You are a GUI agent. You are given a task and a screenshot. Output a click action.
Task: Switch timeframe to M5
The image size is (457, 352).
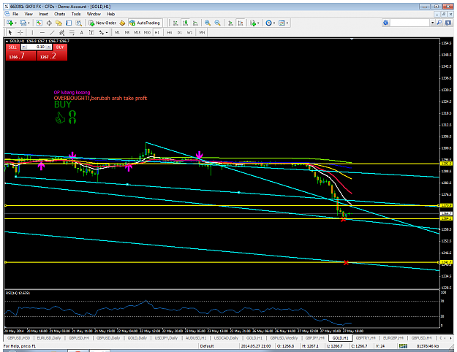pyautogui.click(x=127, y=33)
